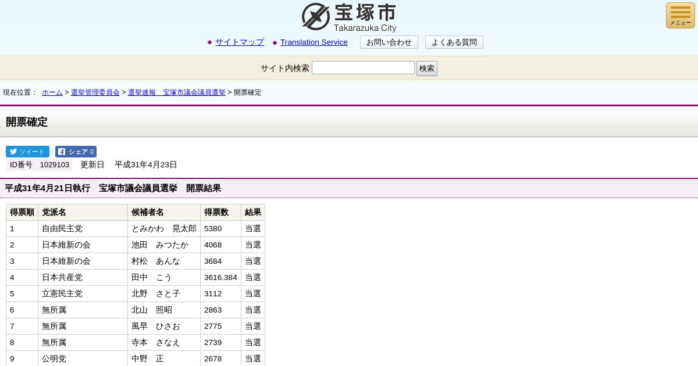This screenshot has height=366, width=698.
Task: Select the 公明党 party cell
Action: coord(83,358)
